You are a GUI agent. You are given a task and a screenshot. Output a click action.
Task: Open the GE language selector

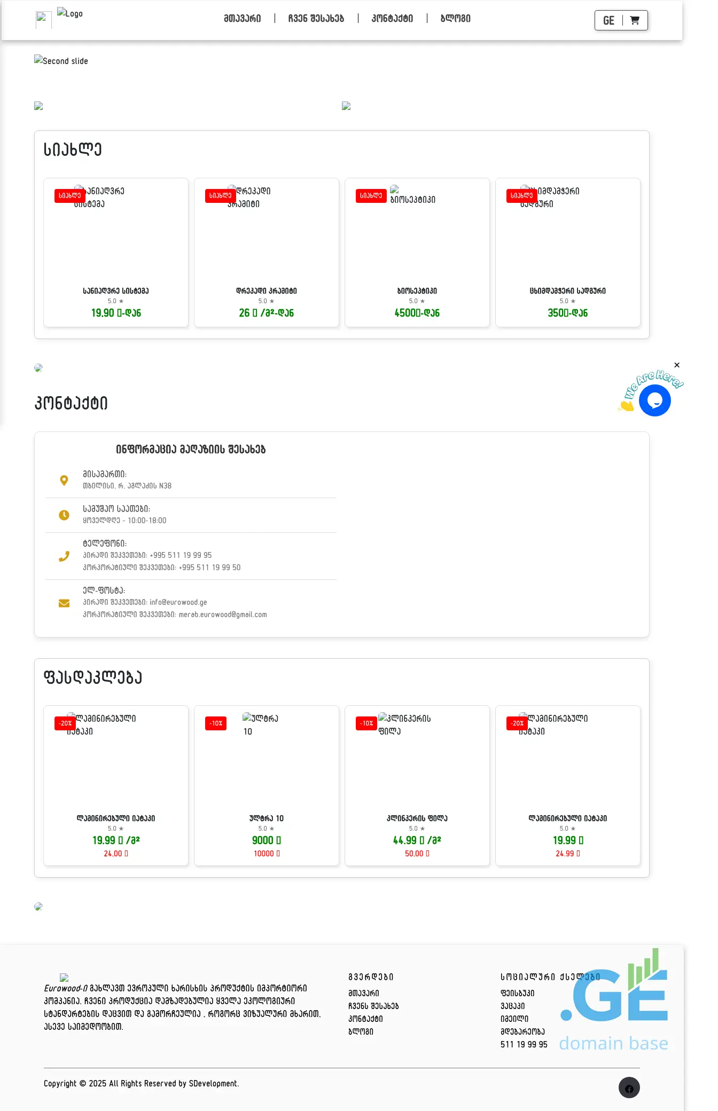click(x=608, y=21)
